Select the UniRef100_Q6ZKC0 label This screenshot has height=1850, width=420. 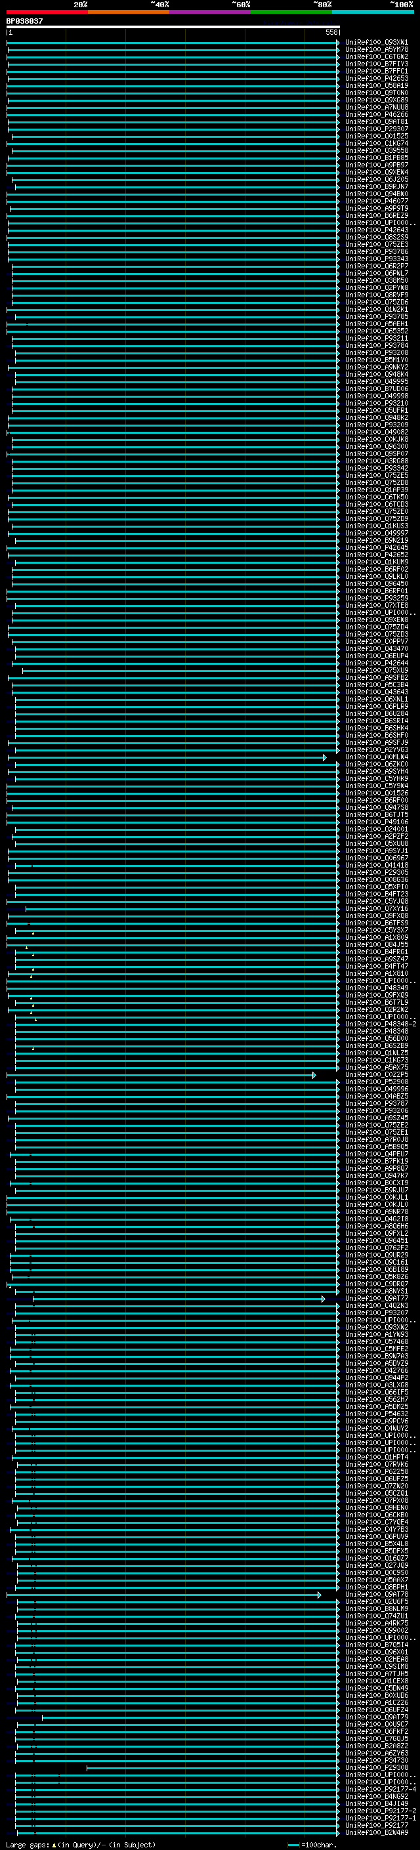coord(377,764)
